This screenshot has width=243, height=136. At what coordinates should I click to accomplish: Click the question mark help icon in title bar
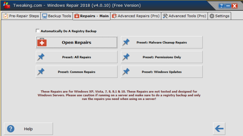[221, 6]
